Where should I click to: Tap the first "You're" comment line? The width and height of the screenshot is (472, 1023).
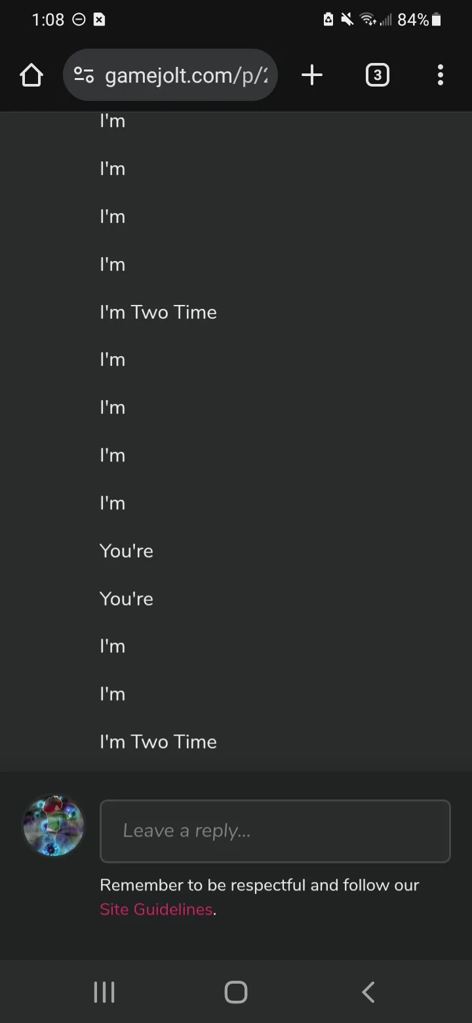tap(127, 551)
